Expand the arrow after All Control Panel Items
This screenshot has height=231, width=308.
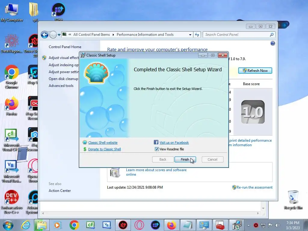(113, 35)
